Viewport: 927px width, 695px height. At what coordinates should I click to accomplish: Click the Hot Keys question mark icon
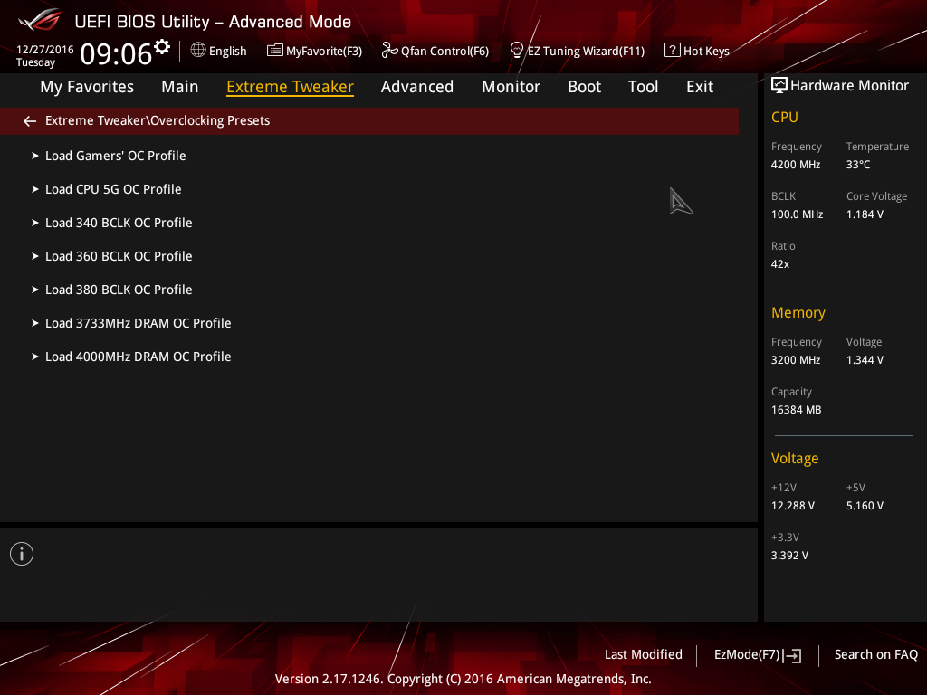point(673,51)
